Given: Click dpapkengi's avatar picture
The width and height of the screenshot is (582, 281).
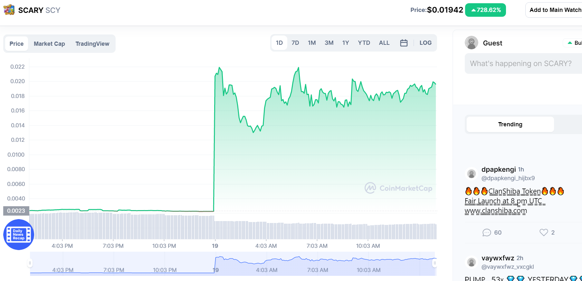Looking at the screenshot, I should 472,174.
